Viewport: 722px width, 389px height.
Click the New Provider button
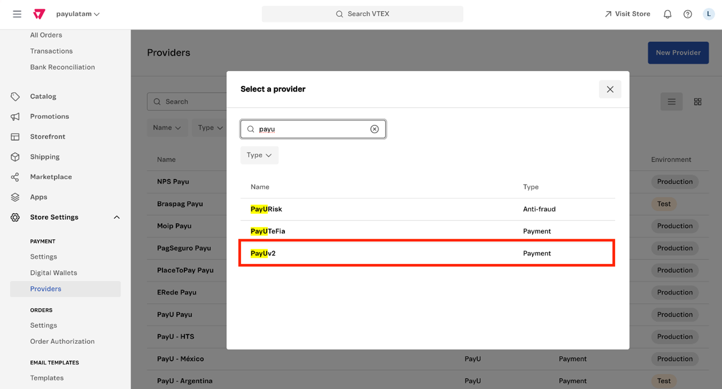(678, 52)
